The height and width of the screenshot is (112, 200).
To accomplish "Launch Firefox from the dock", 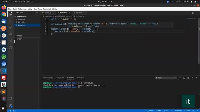I will (x=4, y=7).
